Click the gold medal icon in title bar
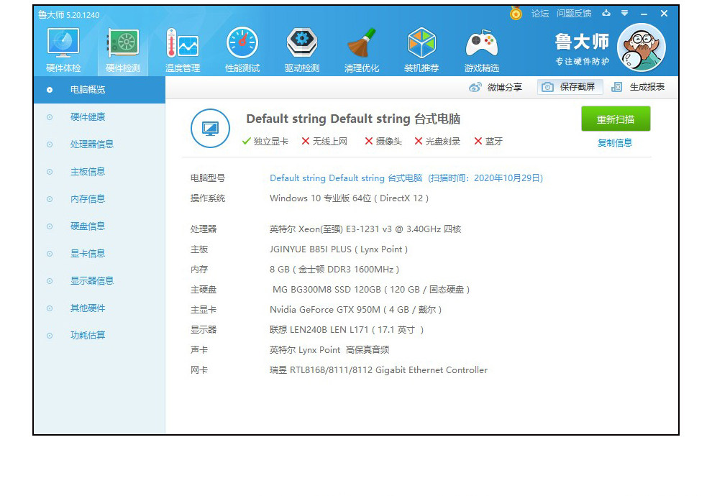The height and width of the screenshot is (496, 712). click(516, 13)
